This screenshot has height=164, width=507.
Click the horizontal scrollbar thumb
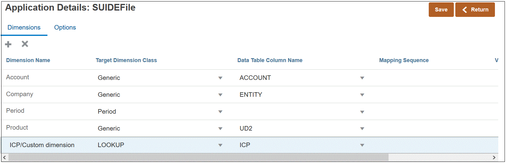point(198,157)
